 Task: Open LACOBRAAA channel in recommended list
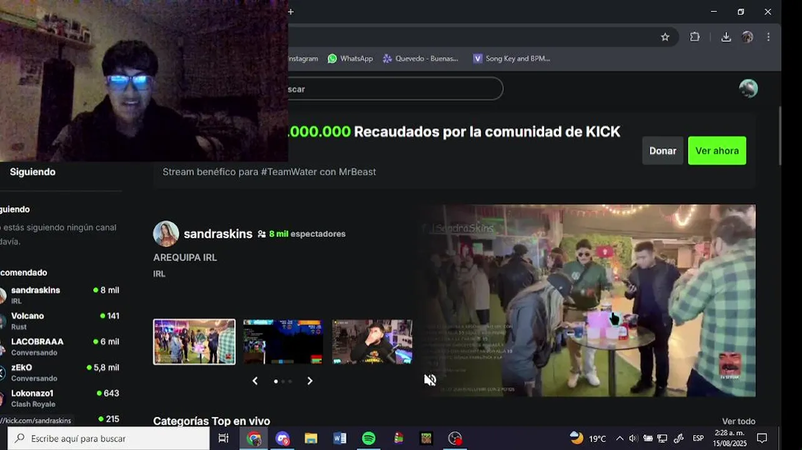tap(60, 346)
